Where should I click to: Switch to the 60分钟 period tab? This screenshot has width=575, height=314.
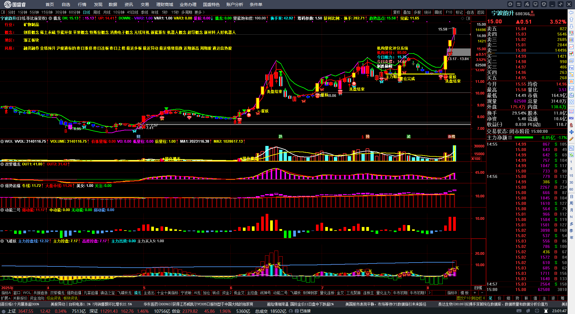pyautogui.click(x=75, y=12)
